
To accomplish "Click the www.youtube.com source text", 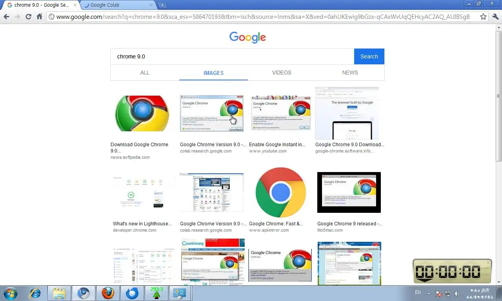I will pyautogui.click(x=268, y=151).
